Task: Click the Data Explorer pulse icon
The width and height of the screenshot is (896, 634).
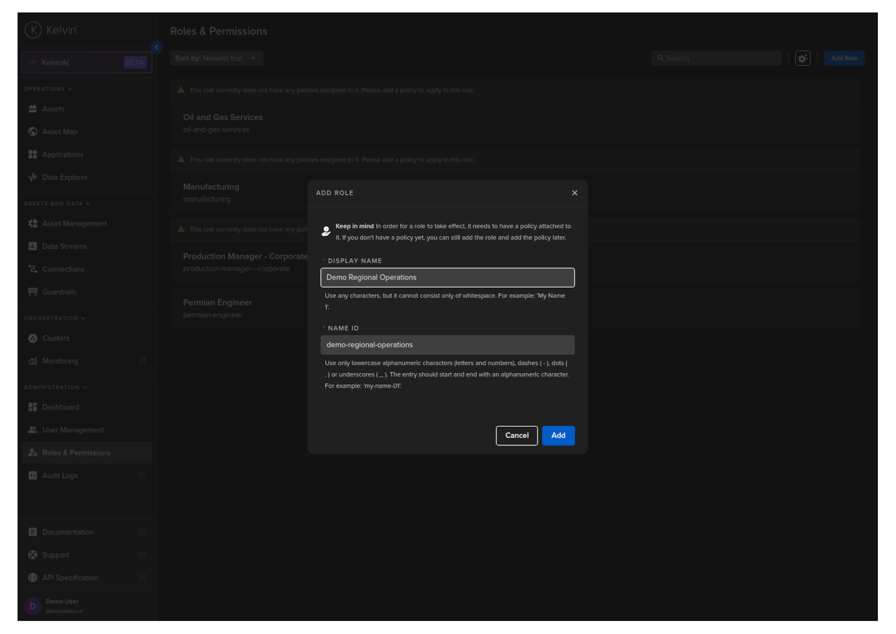Action: click(x=33, y=177)
